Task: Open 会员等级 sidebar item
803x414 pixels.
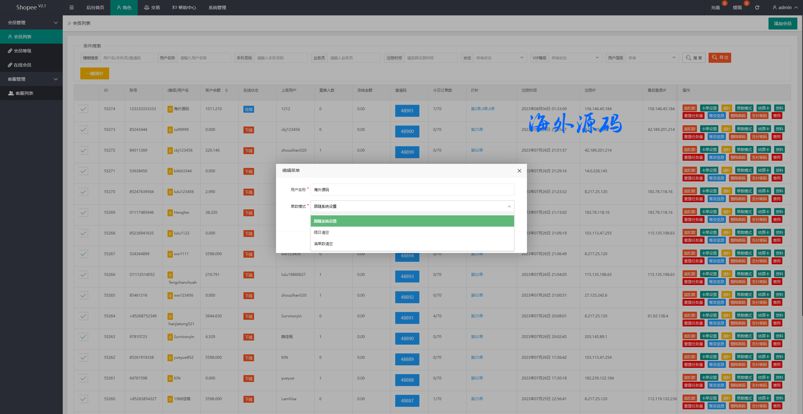Action: click(x=22, y=51)
